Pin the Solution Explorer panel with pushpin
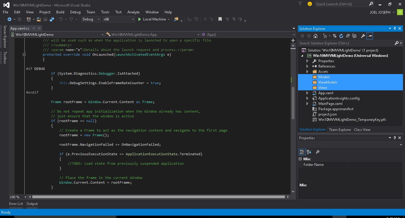 coord(395,28)
